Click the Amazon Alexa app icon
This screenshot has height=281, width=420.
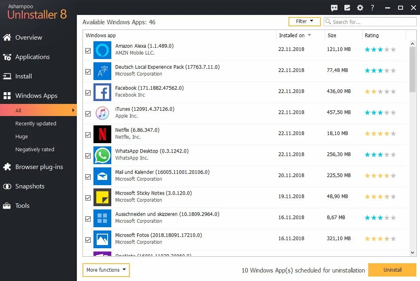(x=102, y=50)
